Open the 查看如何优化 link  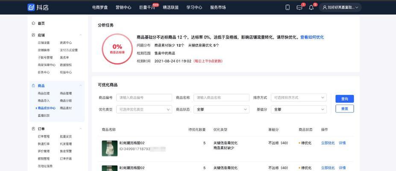pos(312,37)
